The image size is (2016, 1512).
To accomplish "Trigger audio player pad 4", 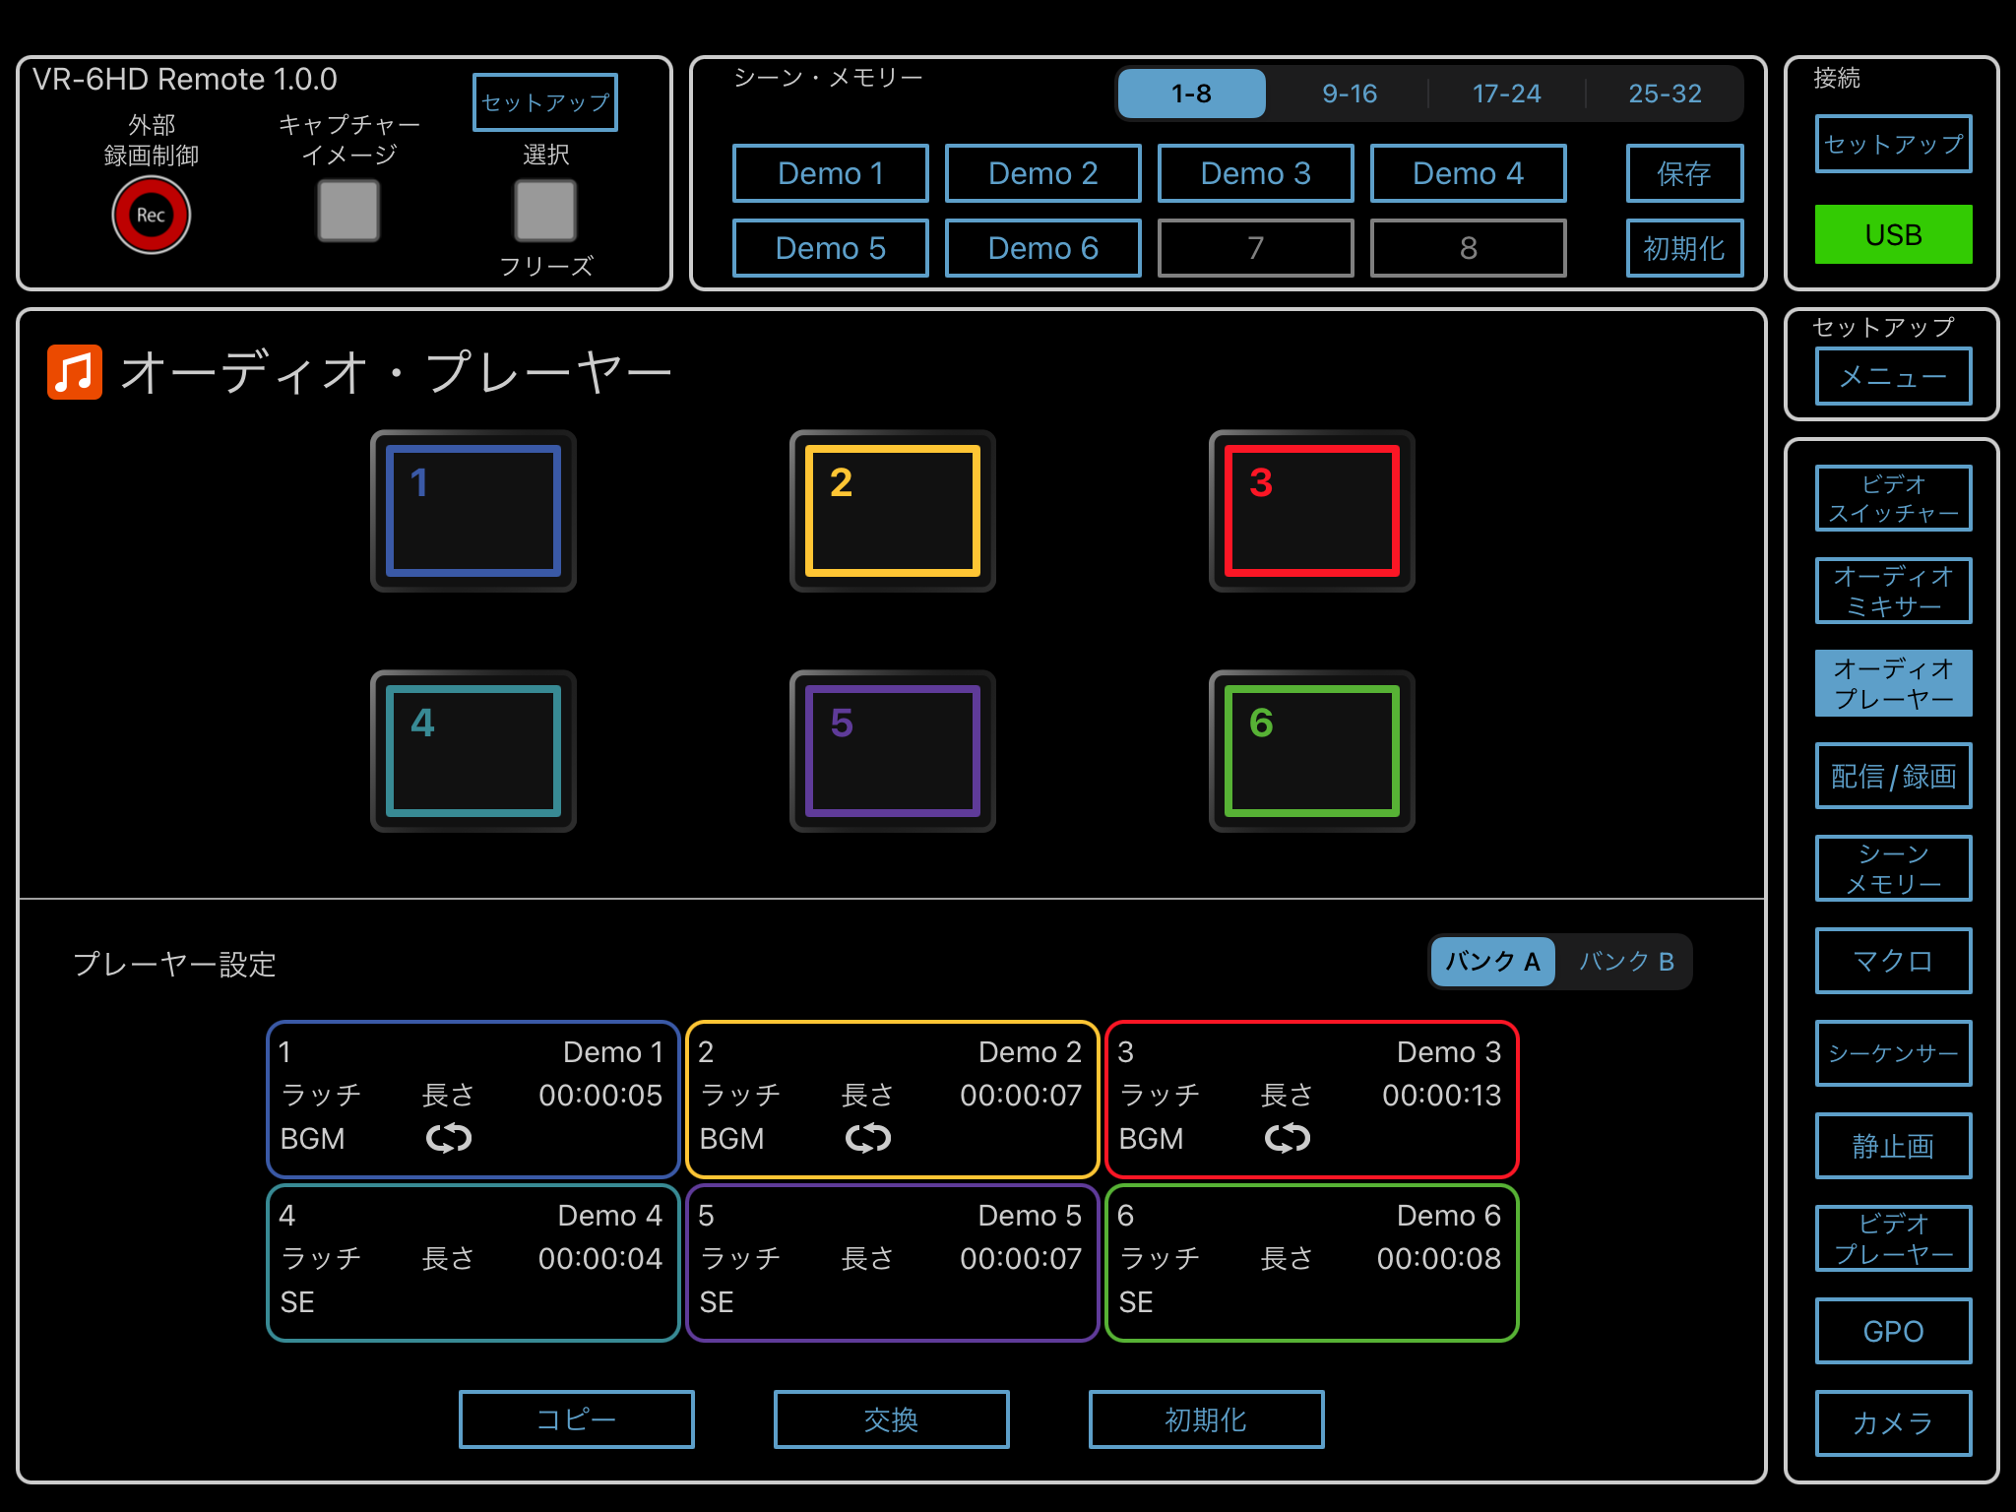I will tap(473, 751).
